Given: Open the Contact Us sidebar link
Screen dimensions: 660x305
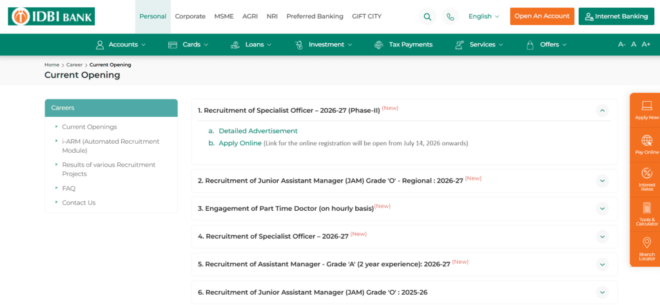Looking at the screenshot, I should pos(79,202).
